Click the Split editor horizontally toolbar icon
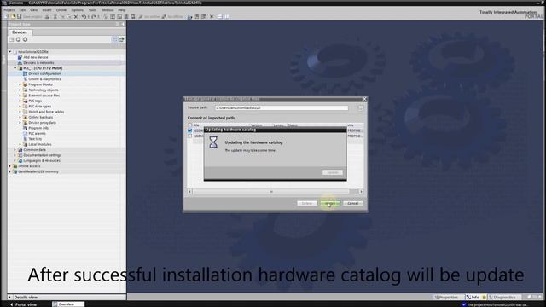 click(220, 17)
